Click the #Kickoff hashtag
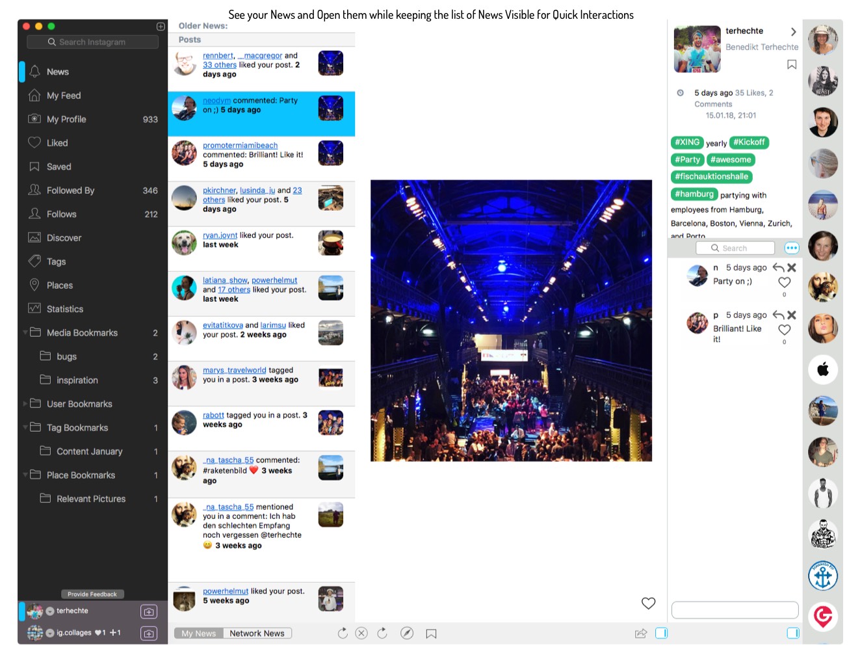Screen dimensions: 860x651 [749, 142]
